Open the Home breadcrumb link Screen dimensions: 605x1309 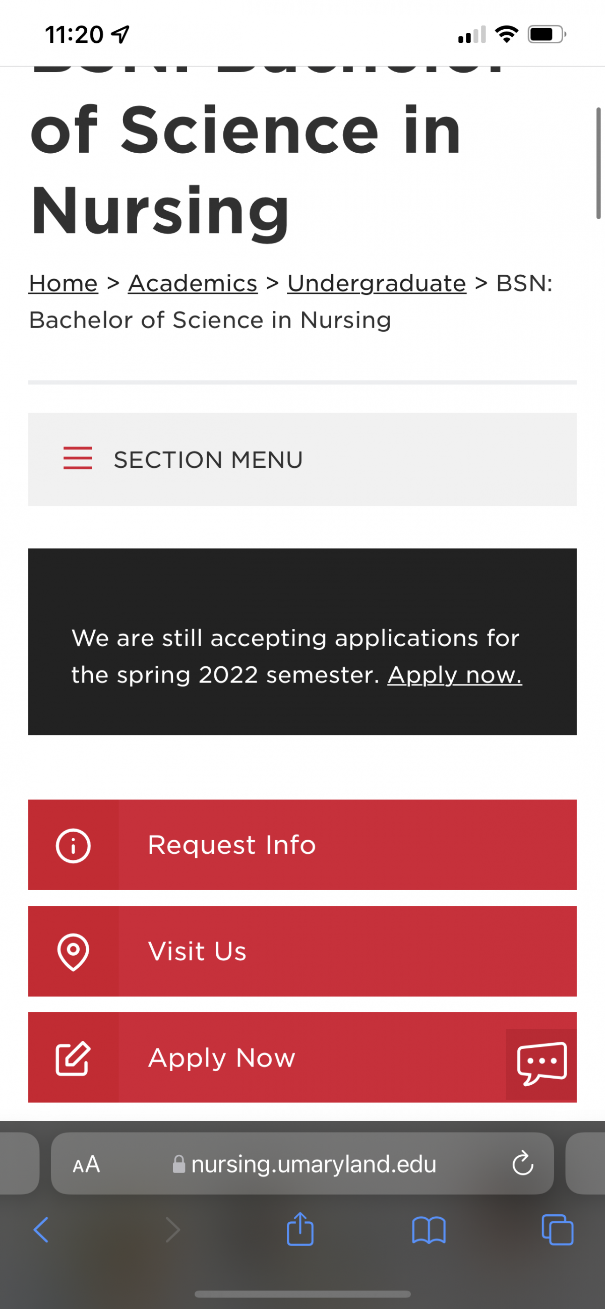(x=63, y=284)
